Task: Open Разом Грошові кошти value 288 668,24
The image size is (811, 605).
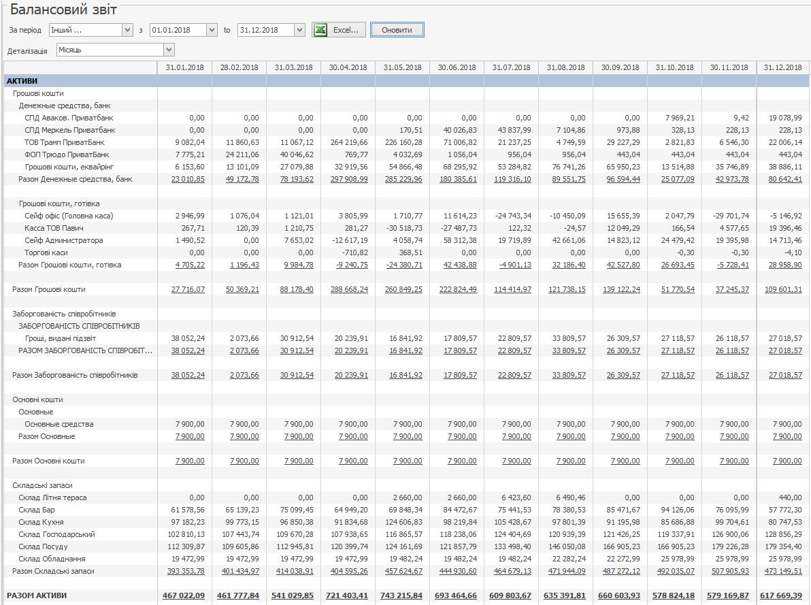Action: tap(348, 289)
